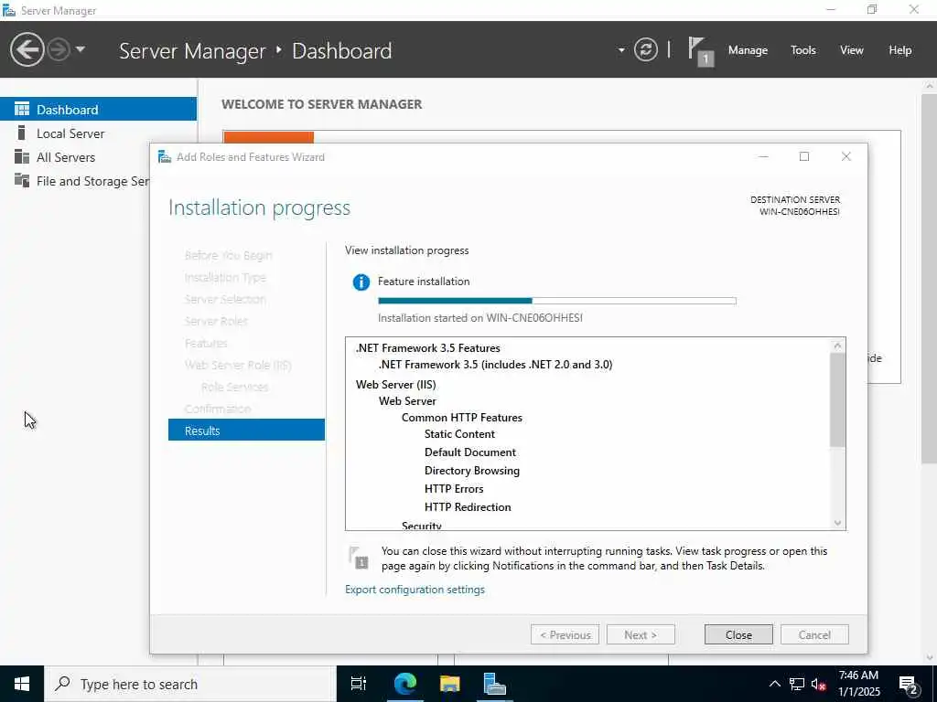Open Task View from the taskbar

[359, 684]
